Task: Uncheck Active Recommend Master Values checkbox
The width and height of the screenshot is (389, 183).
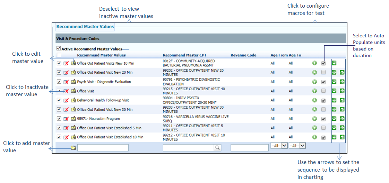Action: [x=59, y=49]
